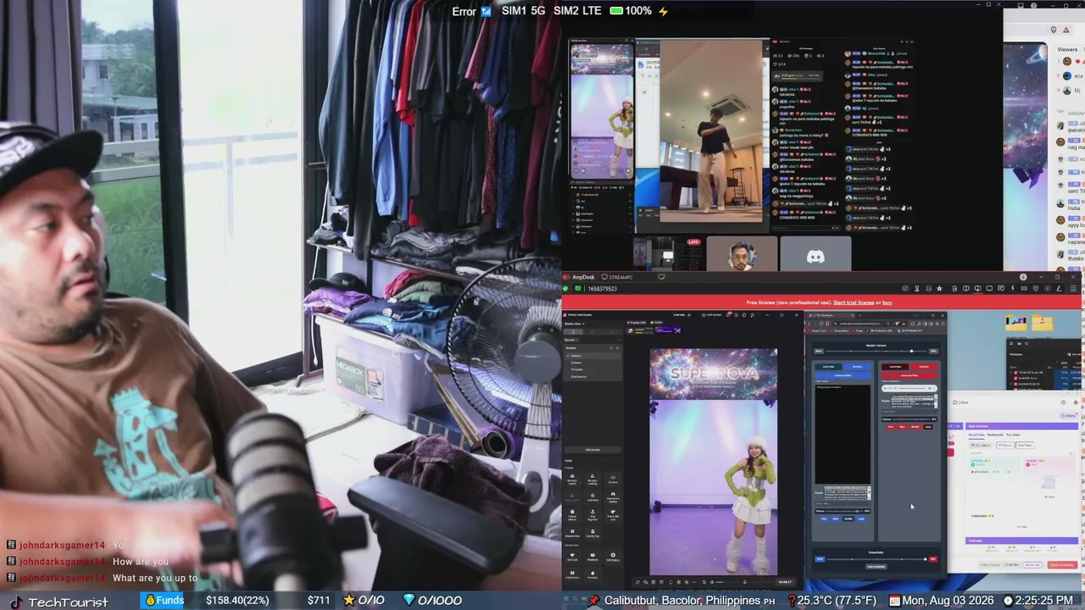Select the Discord thumbnail tile
This screenshot has width=1085, height=610.
click(x=815, y=254)
